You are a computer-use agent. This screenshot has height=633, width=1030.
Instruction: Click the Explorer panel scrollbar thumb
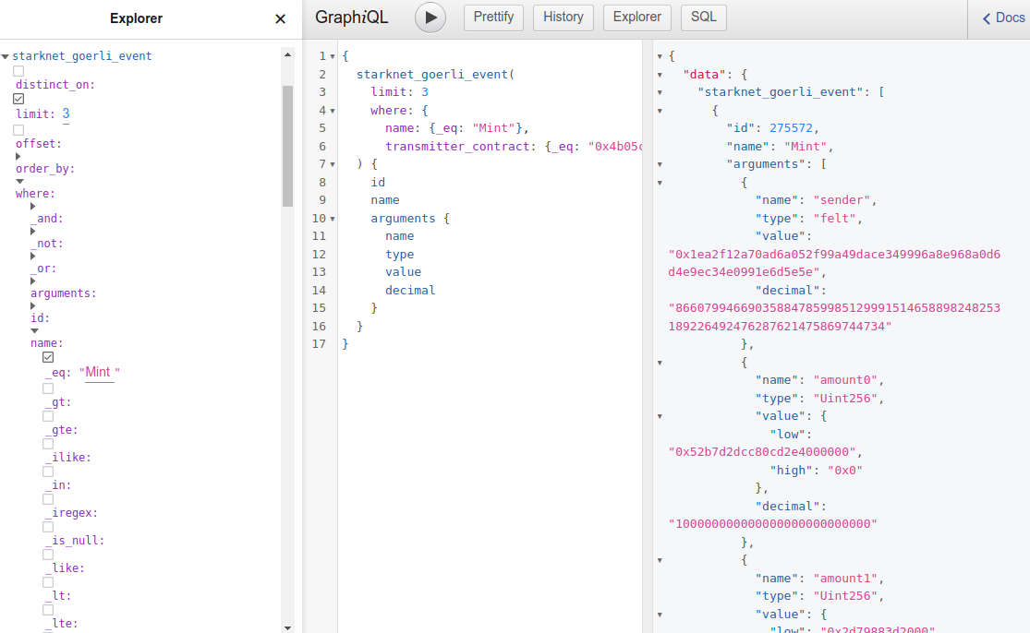pyautogui.click(x=287, y=147)
